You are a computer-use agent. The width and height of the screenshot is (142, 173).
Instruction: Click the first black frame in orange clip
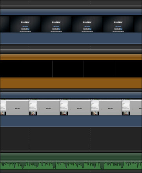tap(11, 69)
